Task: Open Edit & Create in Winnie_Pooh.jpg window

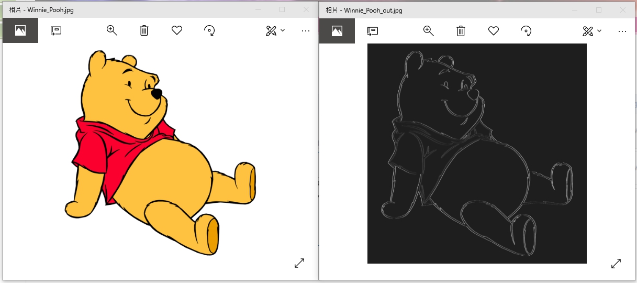Action: click(271, 30)
